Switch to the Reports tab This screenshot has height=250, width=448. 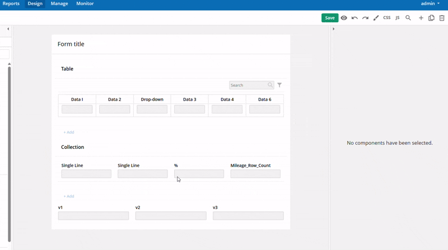tap(11, 4)
